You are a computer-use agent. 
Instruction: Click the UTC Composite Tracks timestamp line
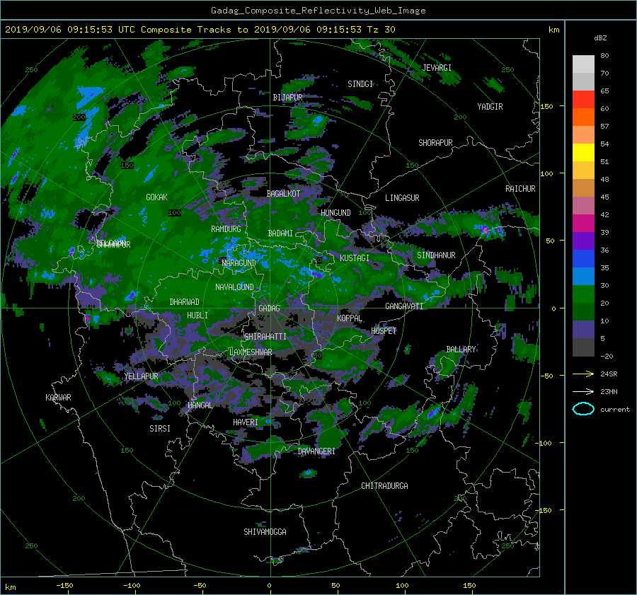coord(200,30)
